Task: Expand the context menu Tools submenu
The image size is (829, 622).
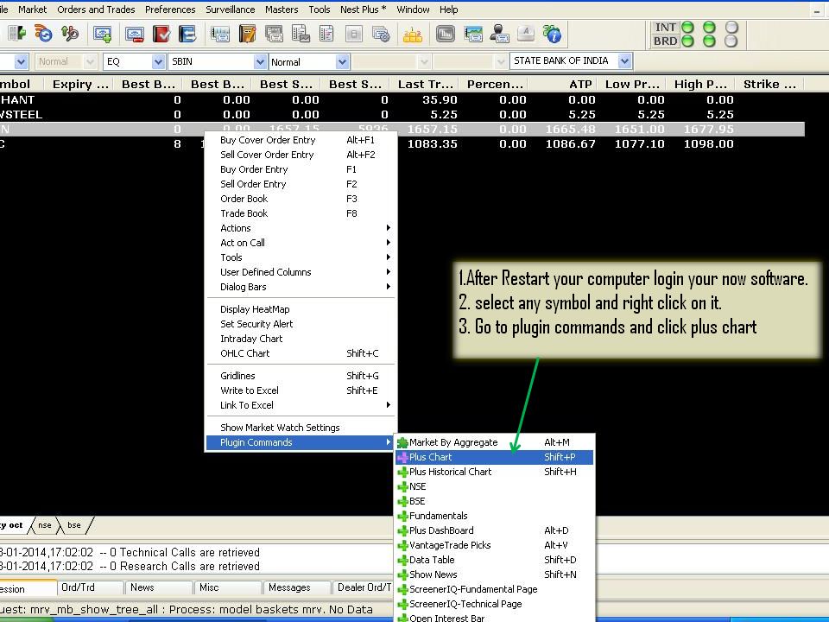Action: click(301, 257)
